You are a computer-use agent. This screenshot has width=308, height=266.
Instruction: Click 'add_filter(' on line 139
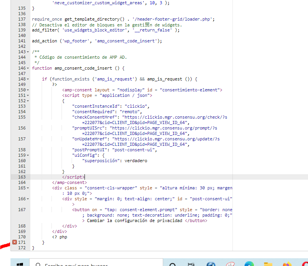tap(46, 30)
